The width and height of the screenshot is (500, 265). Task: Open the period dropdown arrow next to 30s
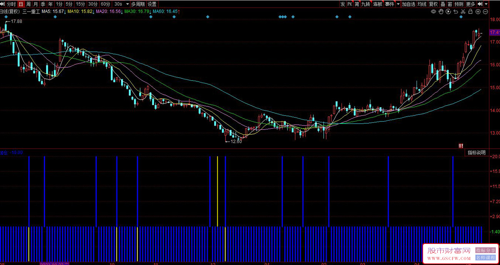pyautogui.click(x=127, y=4)
